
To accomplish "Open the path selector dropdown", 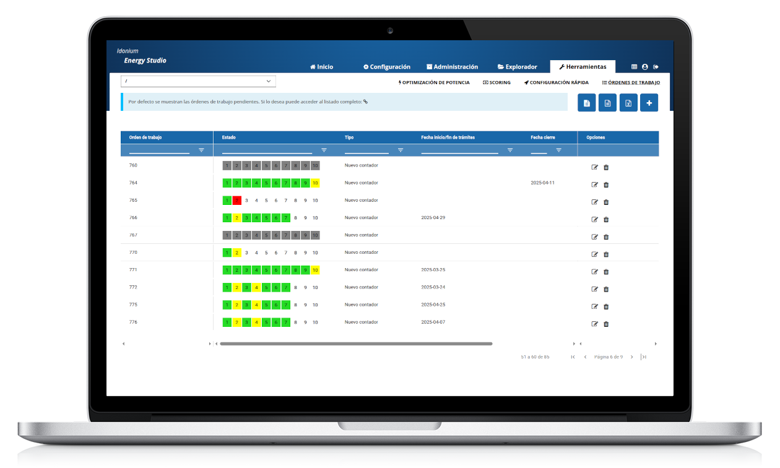I will (198, 81).
